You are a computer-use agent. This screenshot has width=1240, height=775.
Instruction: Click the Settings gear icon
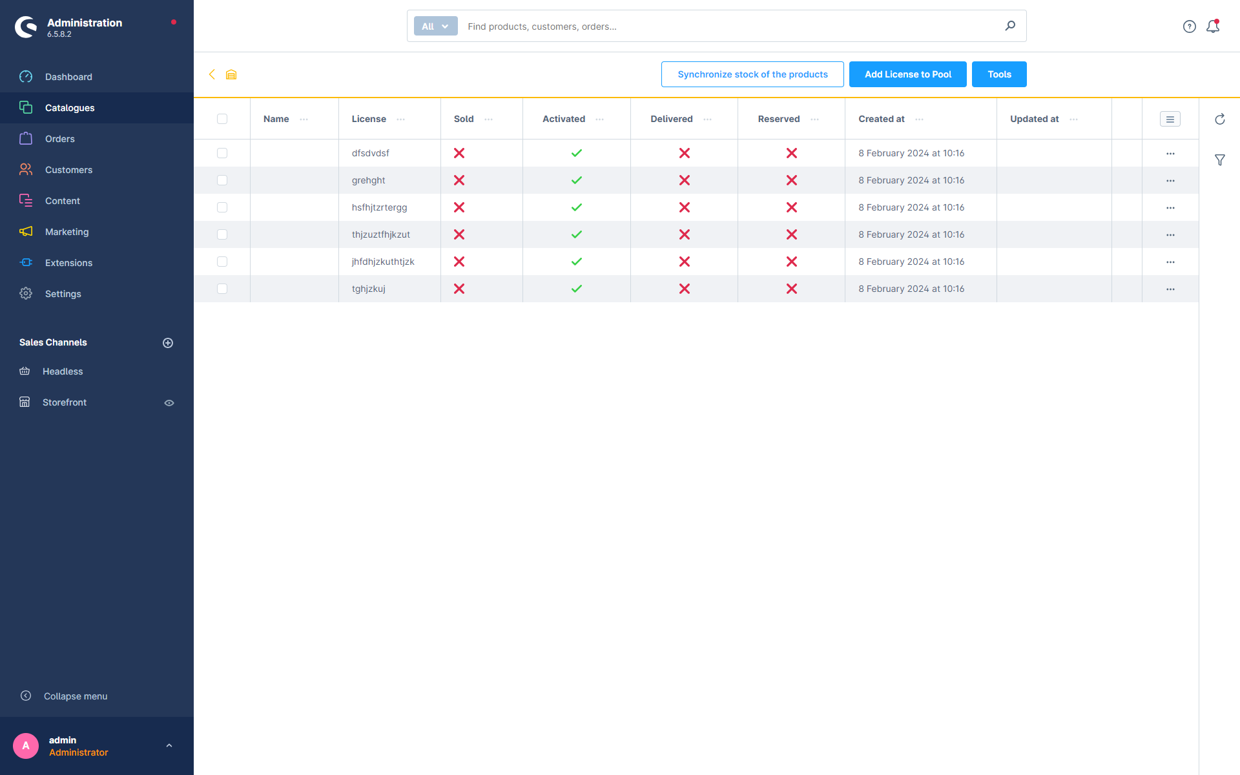pyautogui.click(x=26, y=294)
